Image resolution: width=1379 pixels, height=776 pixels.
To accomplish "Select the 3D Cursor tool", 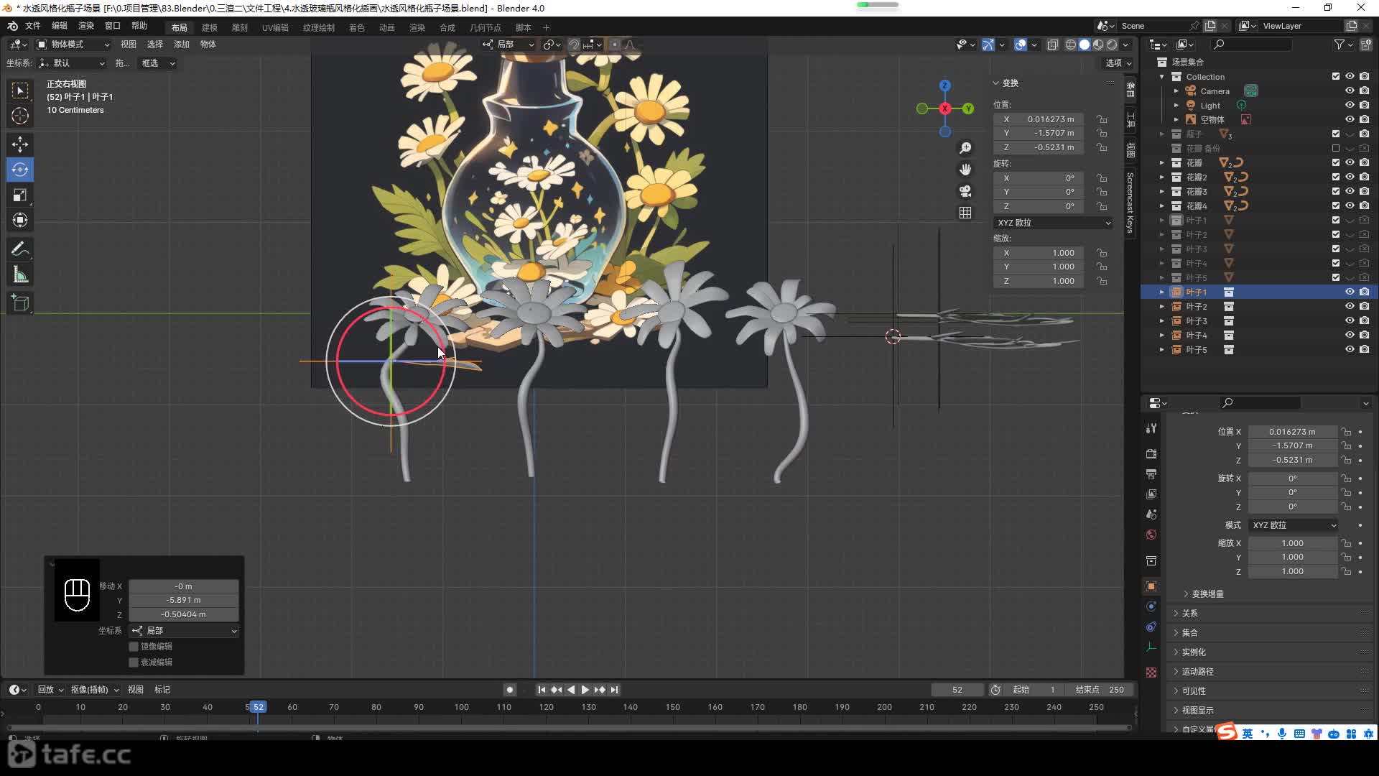I will (x=20, y=116).
